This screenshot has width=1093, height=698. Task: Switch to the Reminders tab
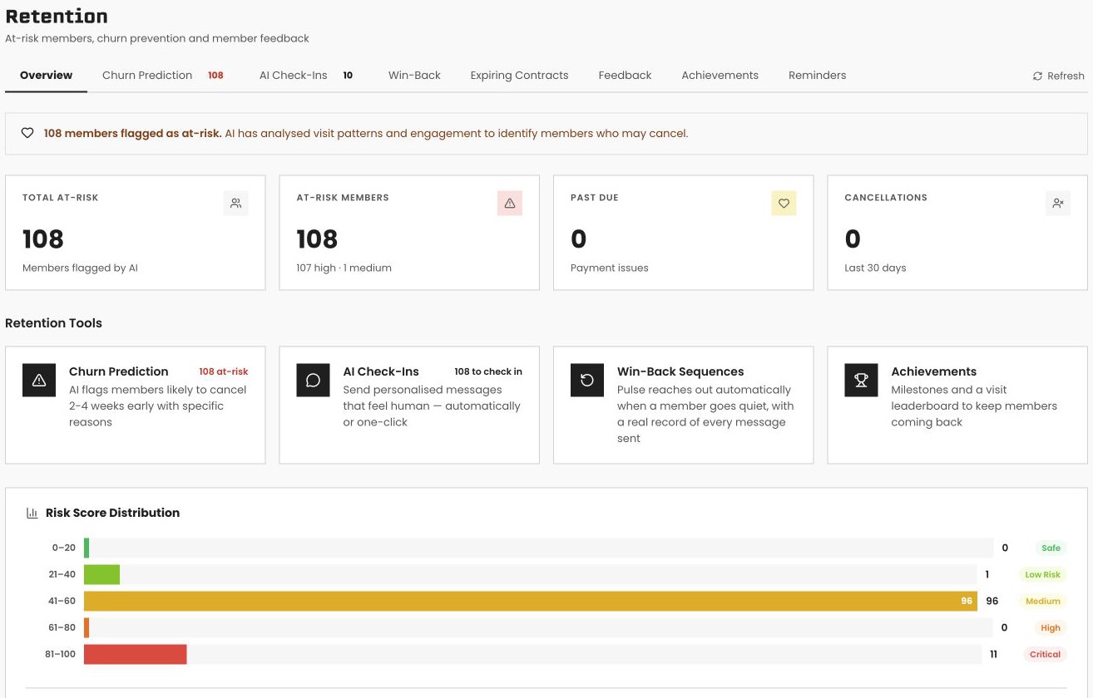click(817, 75)
